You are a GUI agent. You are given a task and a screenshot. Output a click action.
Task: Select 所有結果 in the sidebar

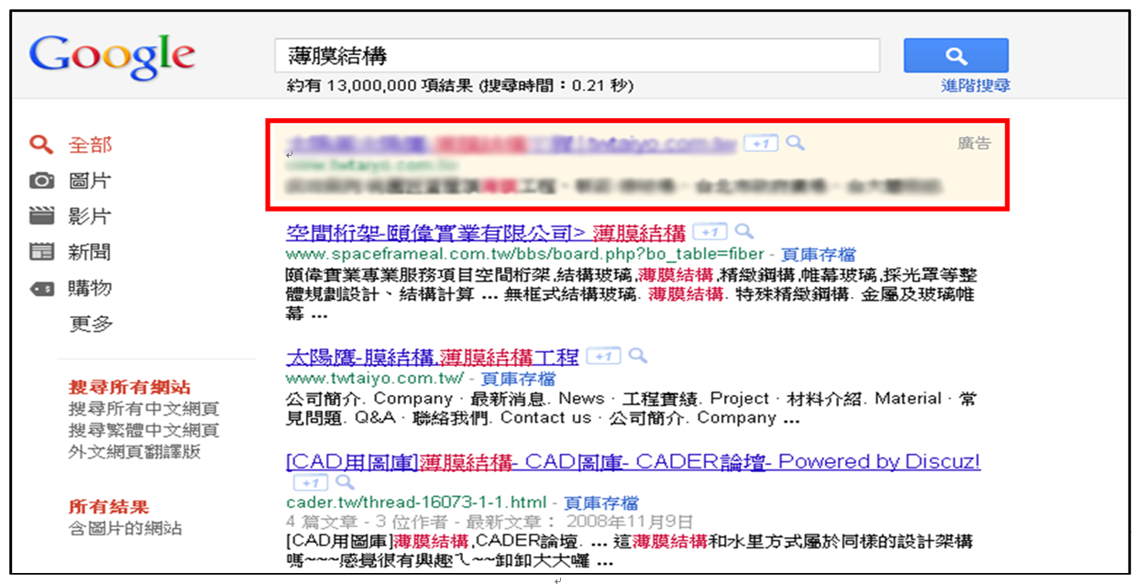pyautogui.click(x=109, y=506)
